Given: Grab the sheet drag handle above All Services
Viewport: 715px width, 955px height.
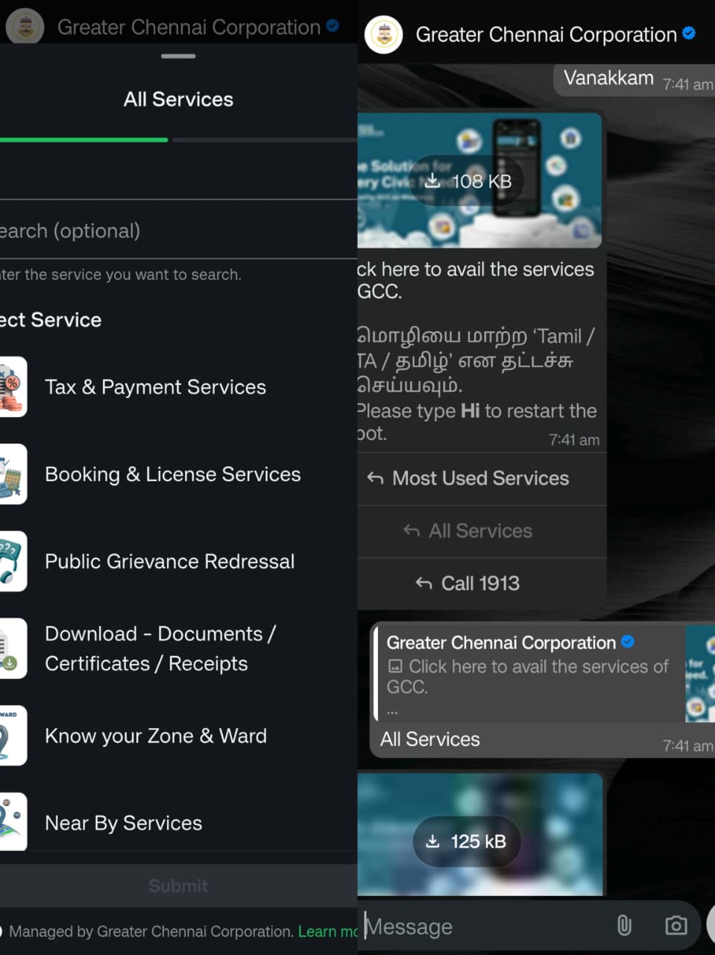Looking at the screenshot, I should [x=178, y=56].
